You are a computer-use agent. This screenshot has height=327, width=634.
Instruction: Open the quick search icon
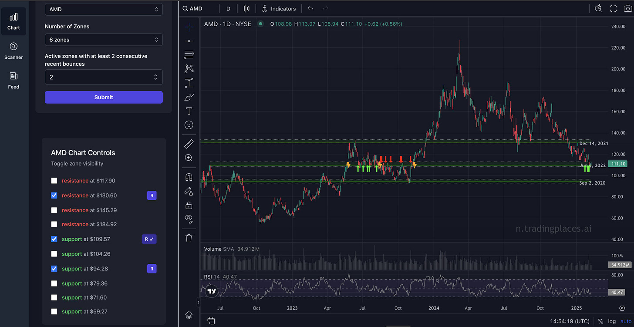[598, 9]
